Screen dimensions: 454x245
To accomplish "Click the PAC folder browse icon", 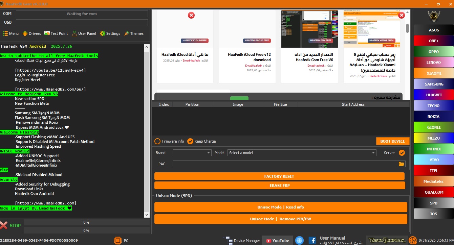I will 402,164.
